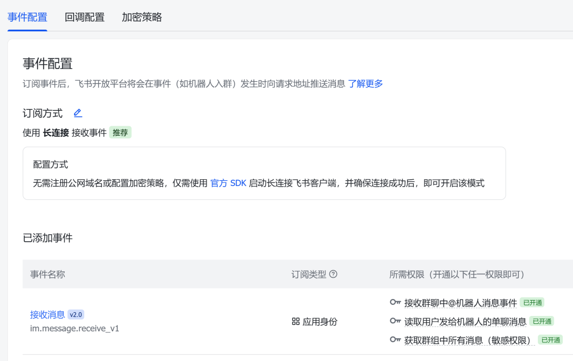Click the key icon beside 获取群组中所有消息

(x=395, y=340)
